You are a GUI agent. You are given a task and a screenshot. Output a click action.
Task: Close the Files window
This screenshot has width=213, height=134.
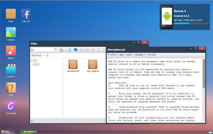click(145, 42)
